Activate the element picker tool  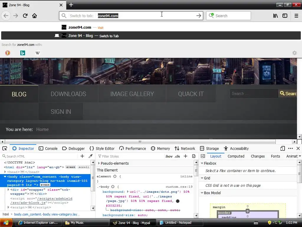point(5,148)
